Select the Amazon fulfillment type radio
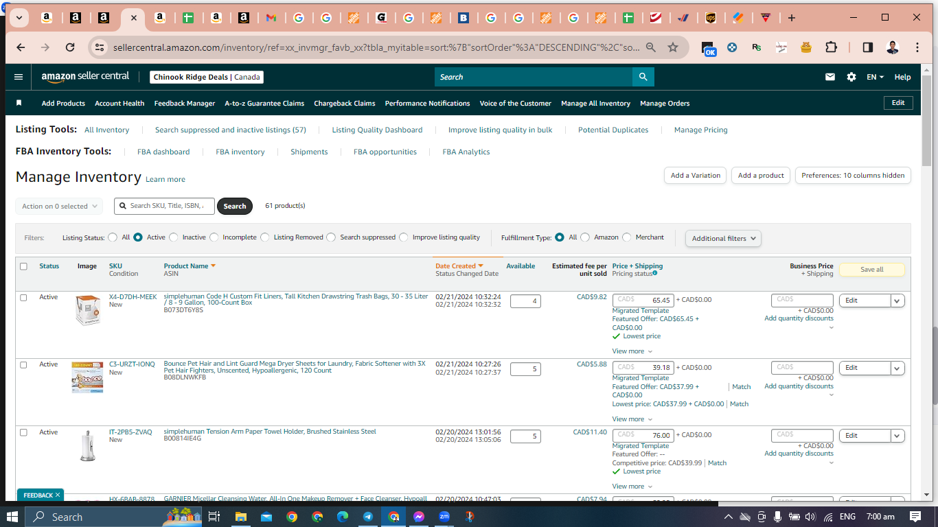938x527 pixels. [x=585, y=237]
